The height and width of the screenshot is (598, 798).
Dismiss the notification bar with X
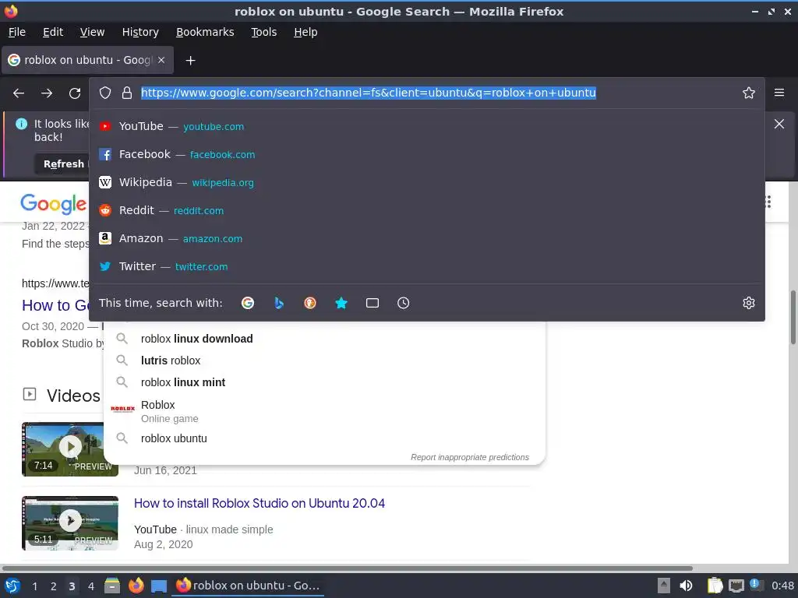tap(779, 124)
